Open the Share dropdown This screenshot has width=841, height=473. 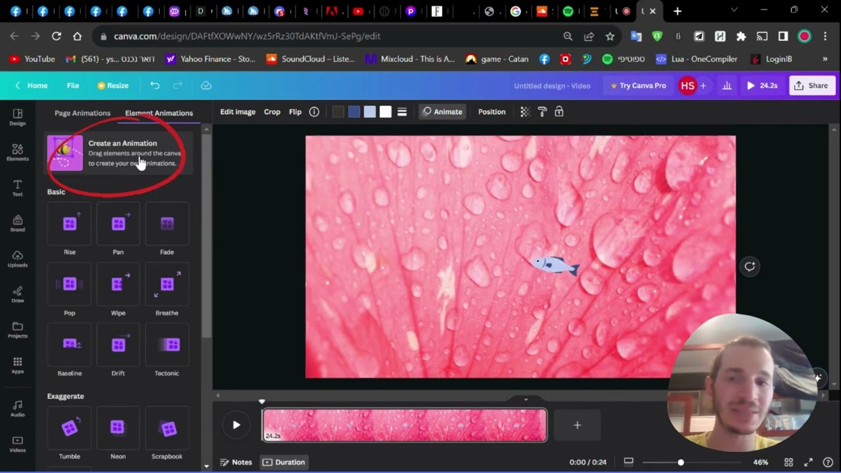812,85
